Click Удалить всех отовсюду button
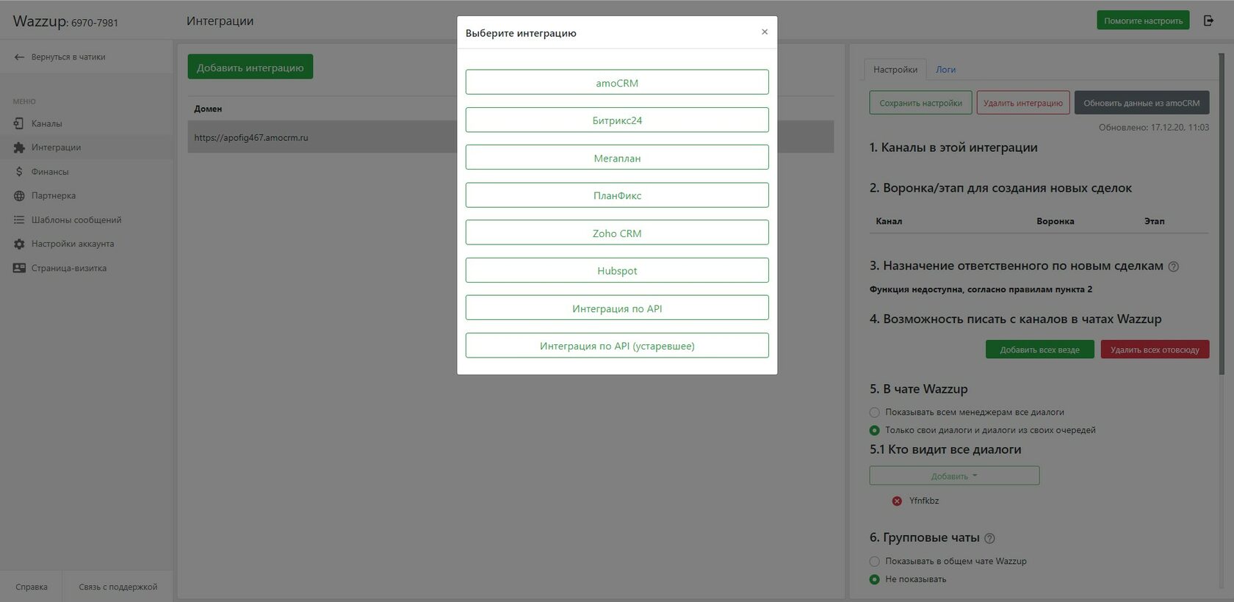The image size is (1234, 602). [1155, 349]
